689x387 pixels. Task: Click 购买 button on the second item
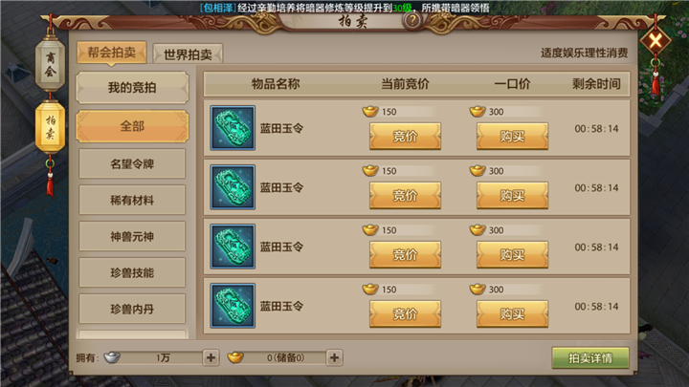coord(512,195)
